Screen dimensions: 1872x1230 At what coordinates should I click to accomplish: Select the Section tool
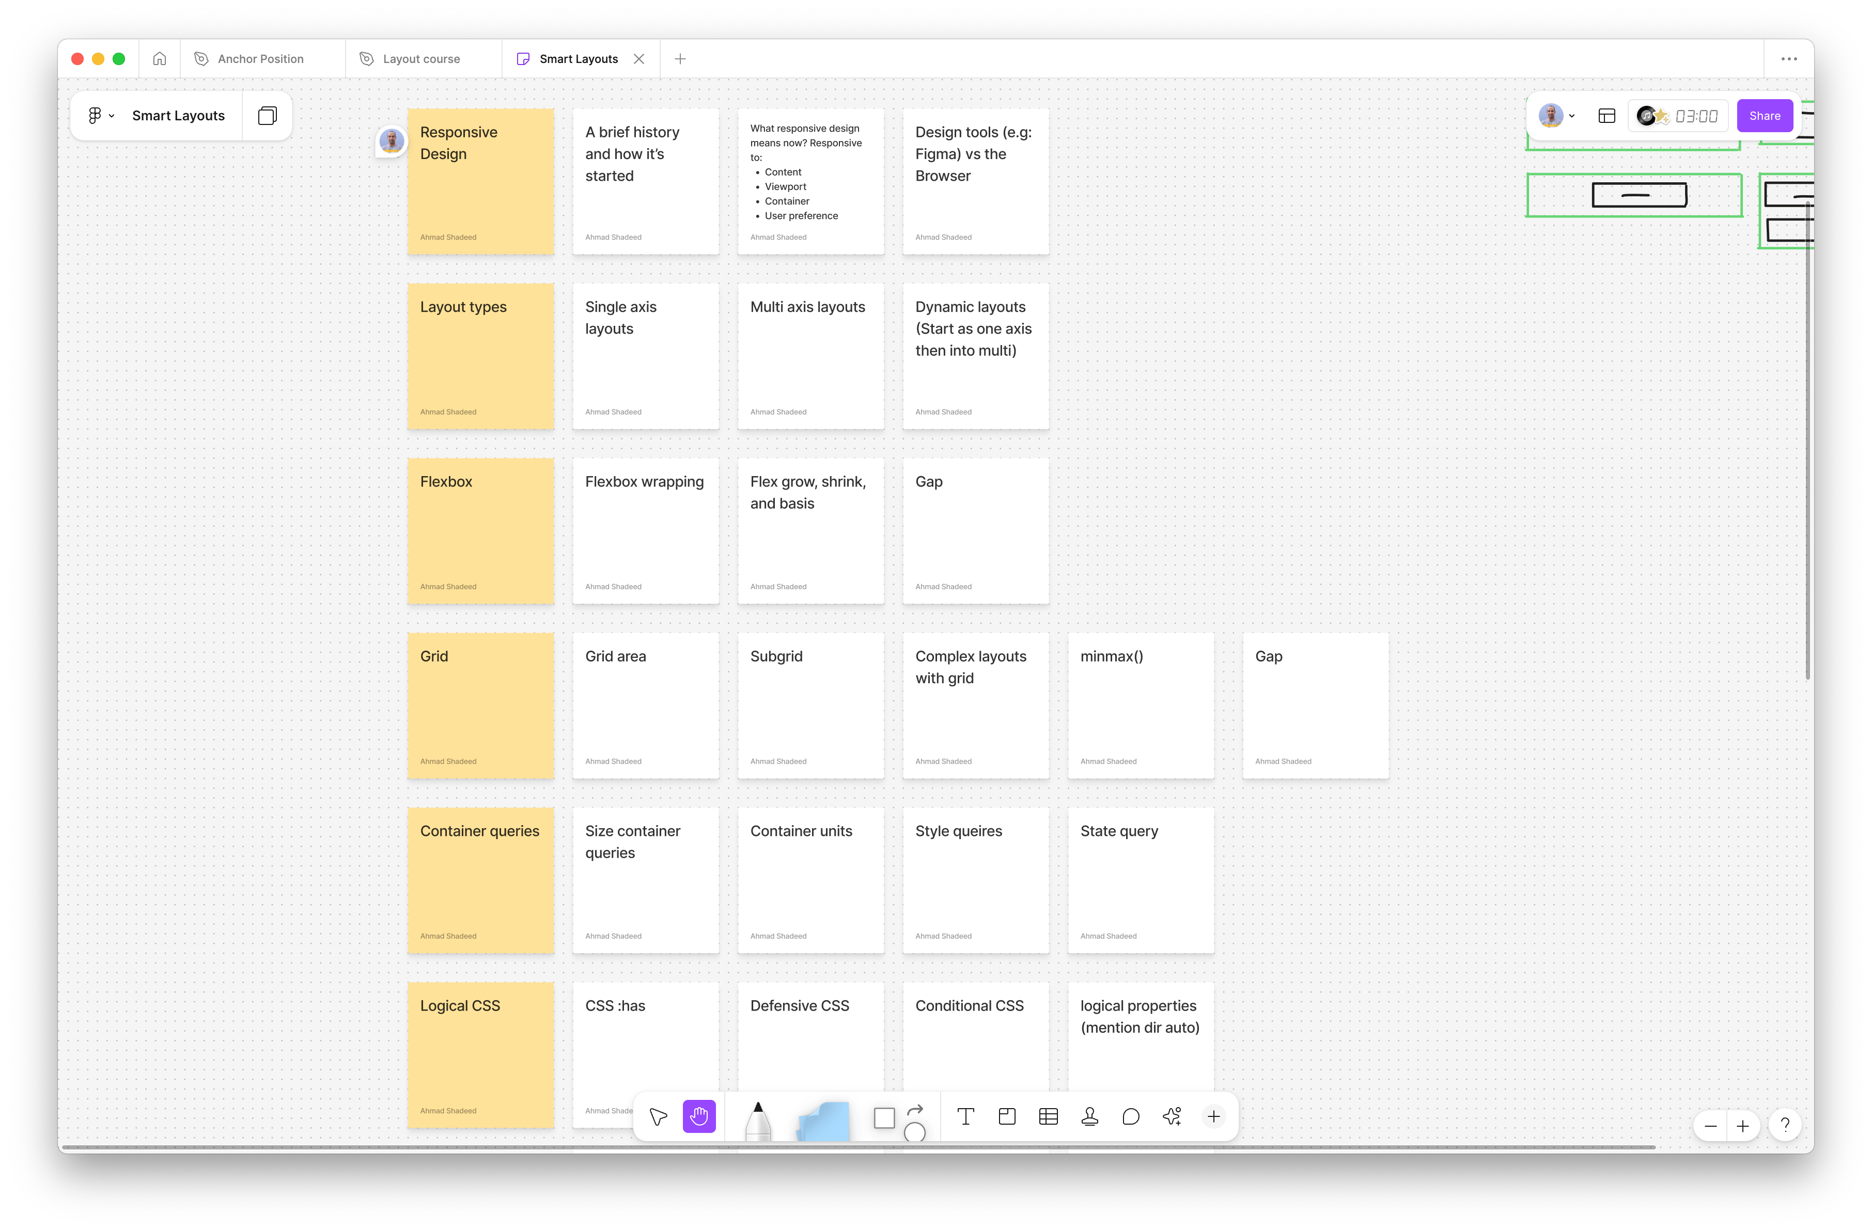click(1007, 1117)
